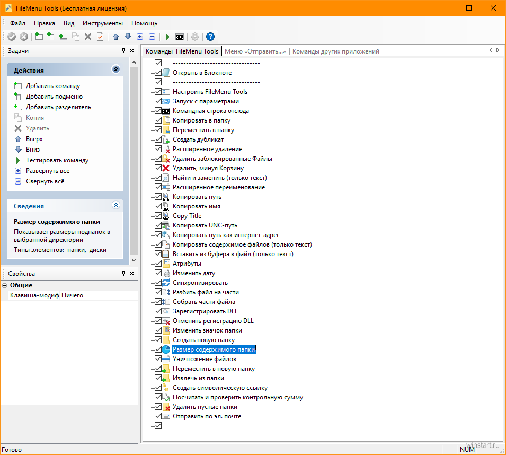Click the green Test command play icon
Image resolution: width=506 pixels, height=455 pixels.
(x=167, y=37)
